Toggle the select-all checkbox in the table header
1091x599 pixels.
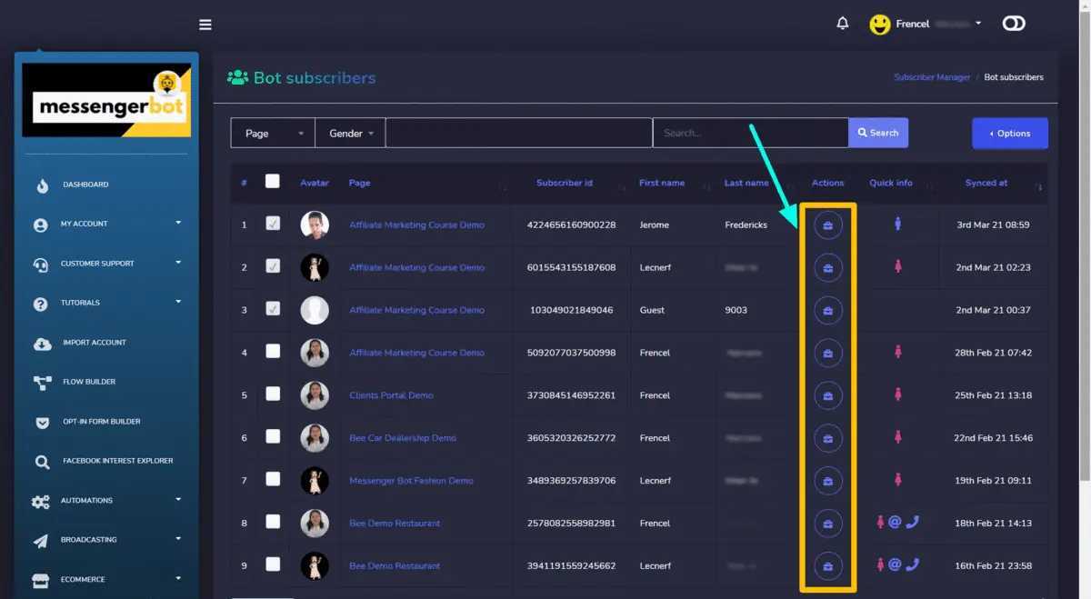(x=273, y=181)
